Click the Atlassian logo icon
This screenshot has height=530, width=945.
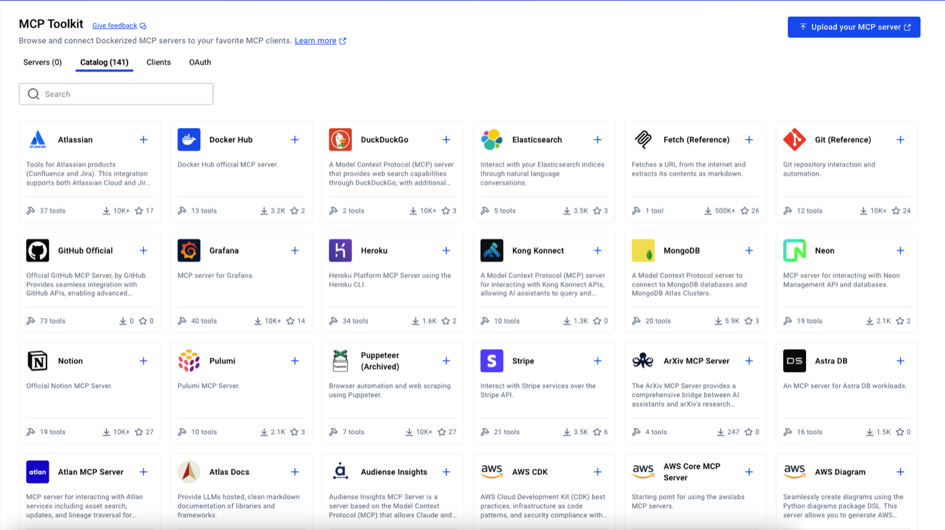point(38,140)
